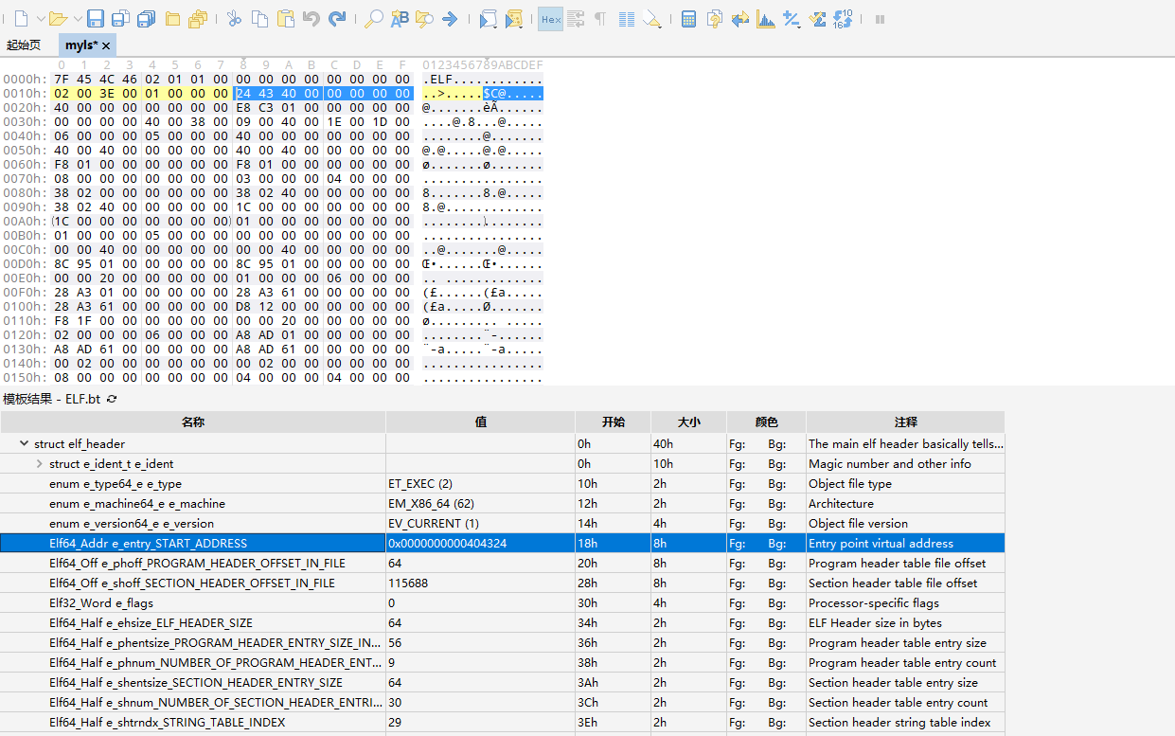Image resolution: width=1175 pixels, height=736 pixels.
Task: Select the e_machine row in template results
Action: [503, 503]
